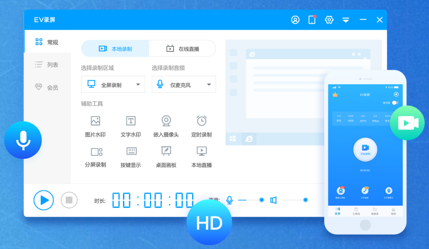Change the 方向 自动 setting on phone

[x=339, y=118]
